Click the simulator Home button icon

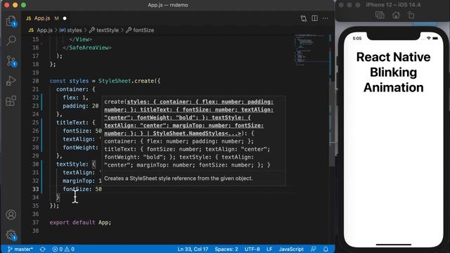[396, 15]
